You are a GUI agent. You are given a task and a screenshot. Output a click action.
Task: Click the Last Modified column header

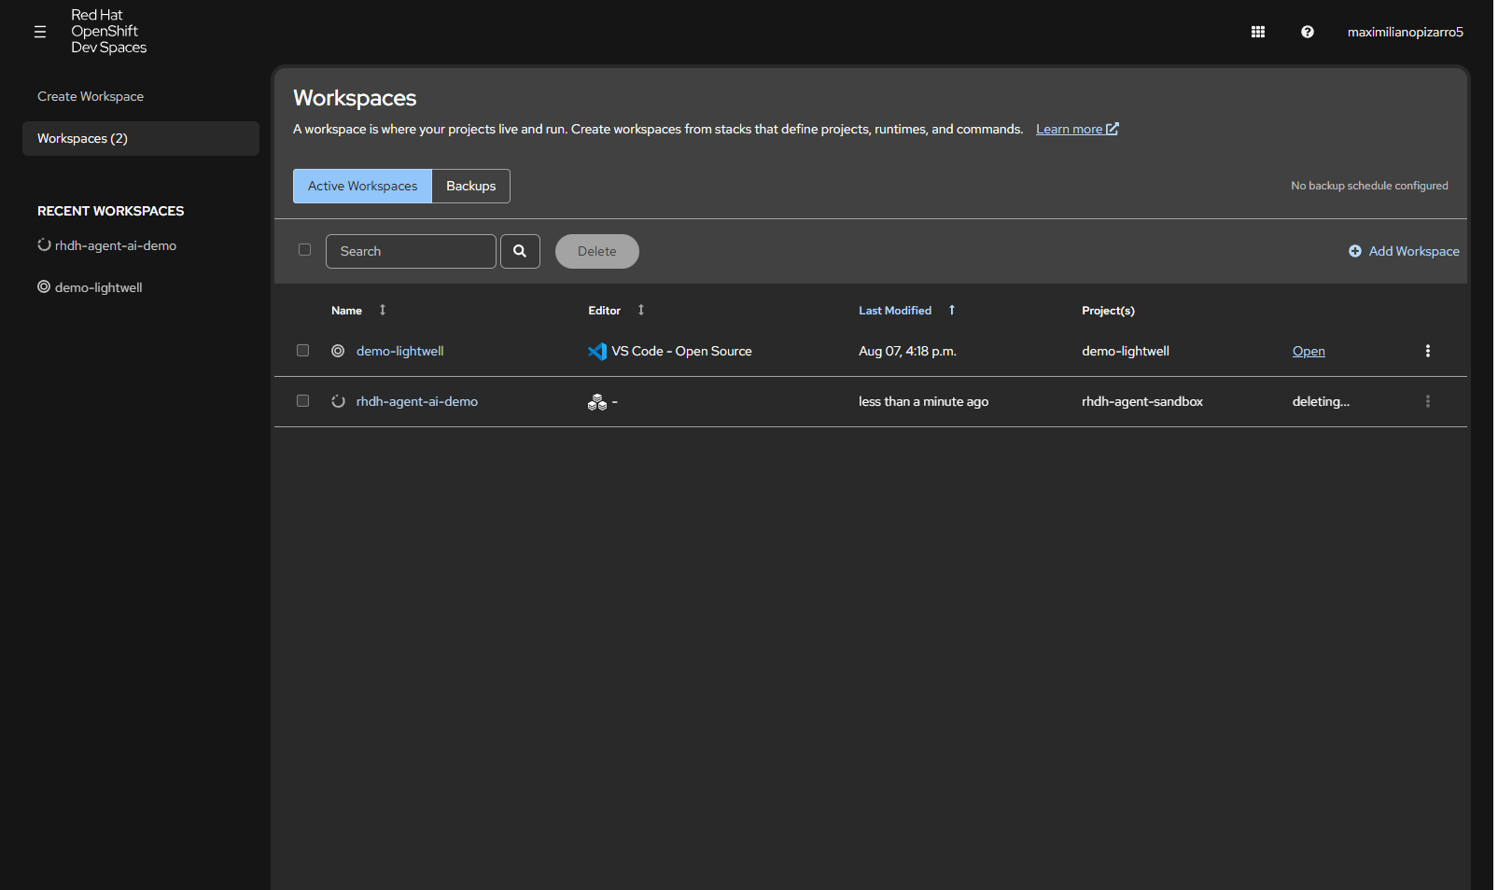(895, 311)
